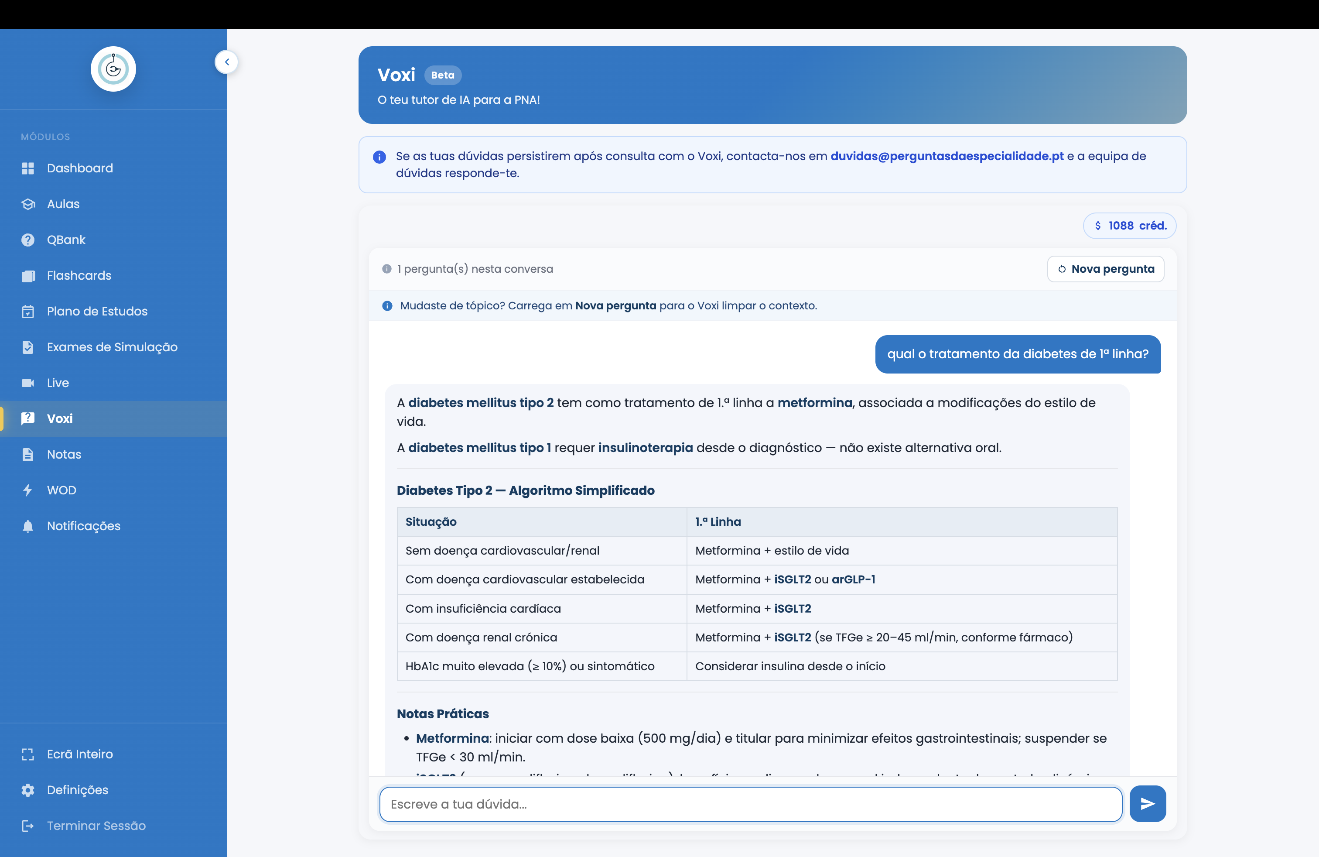Click the Terminar Sessão logout icon

(28, 826)
